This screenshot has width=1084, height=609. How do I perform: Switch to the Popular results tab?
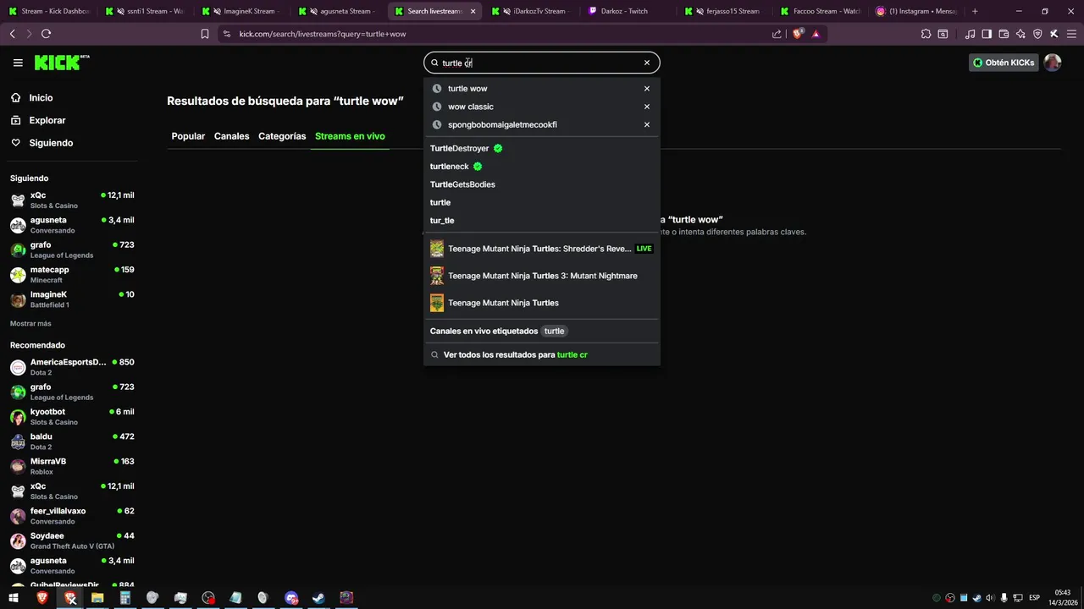[x=188, y=136]
